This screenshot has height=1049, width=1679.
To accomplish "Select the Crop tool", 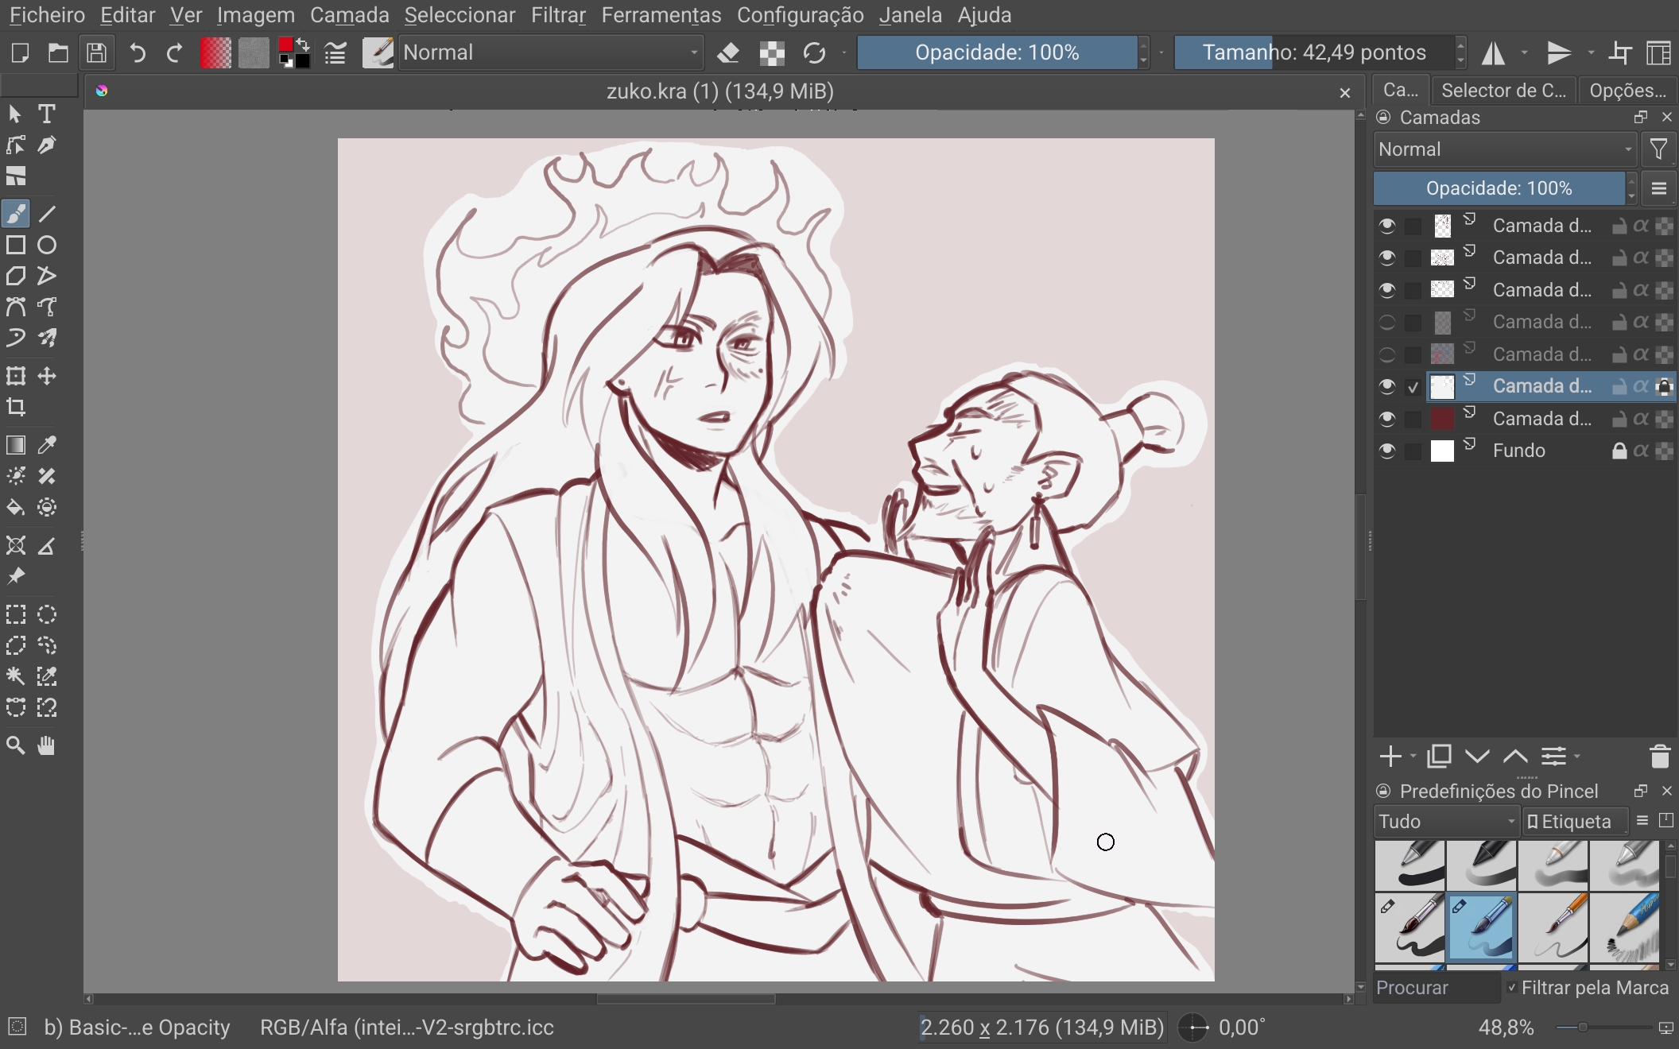I will pos(16,408).
